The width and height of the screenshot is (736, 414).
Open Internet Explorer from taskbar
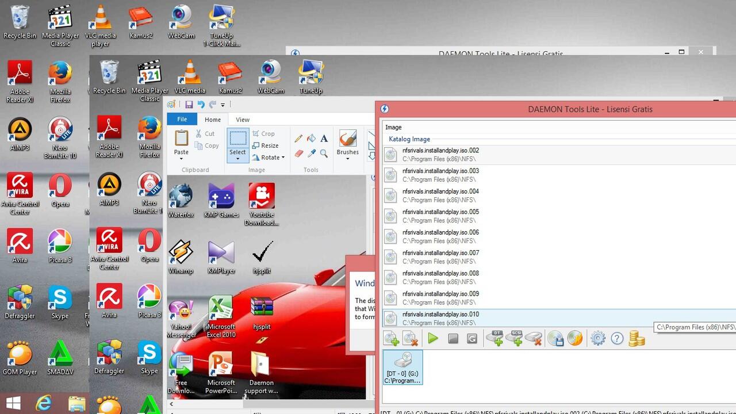coord(44,404)
